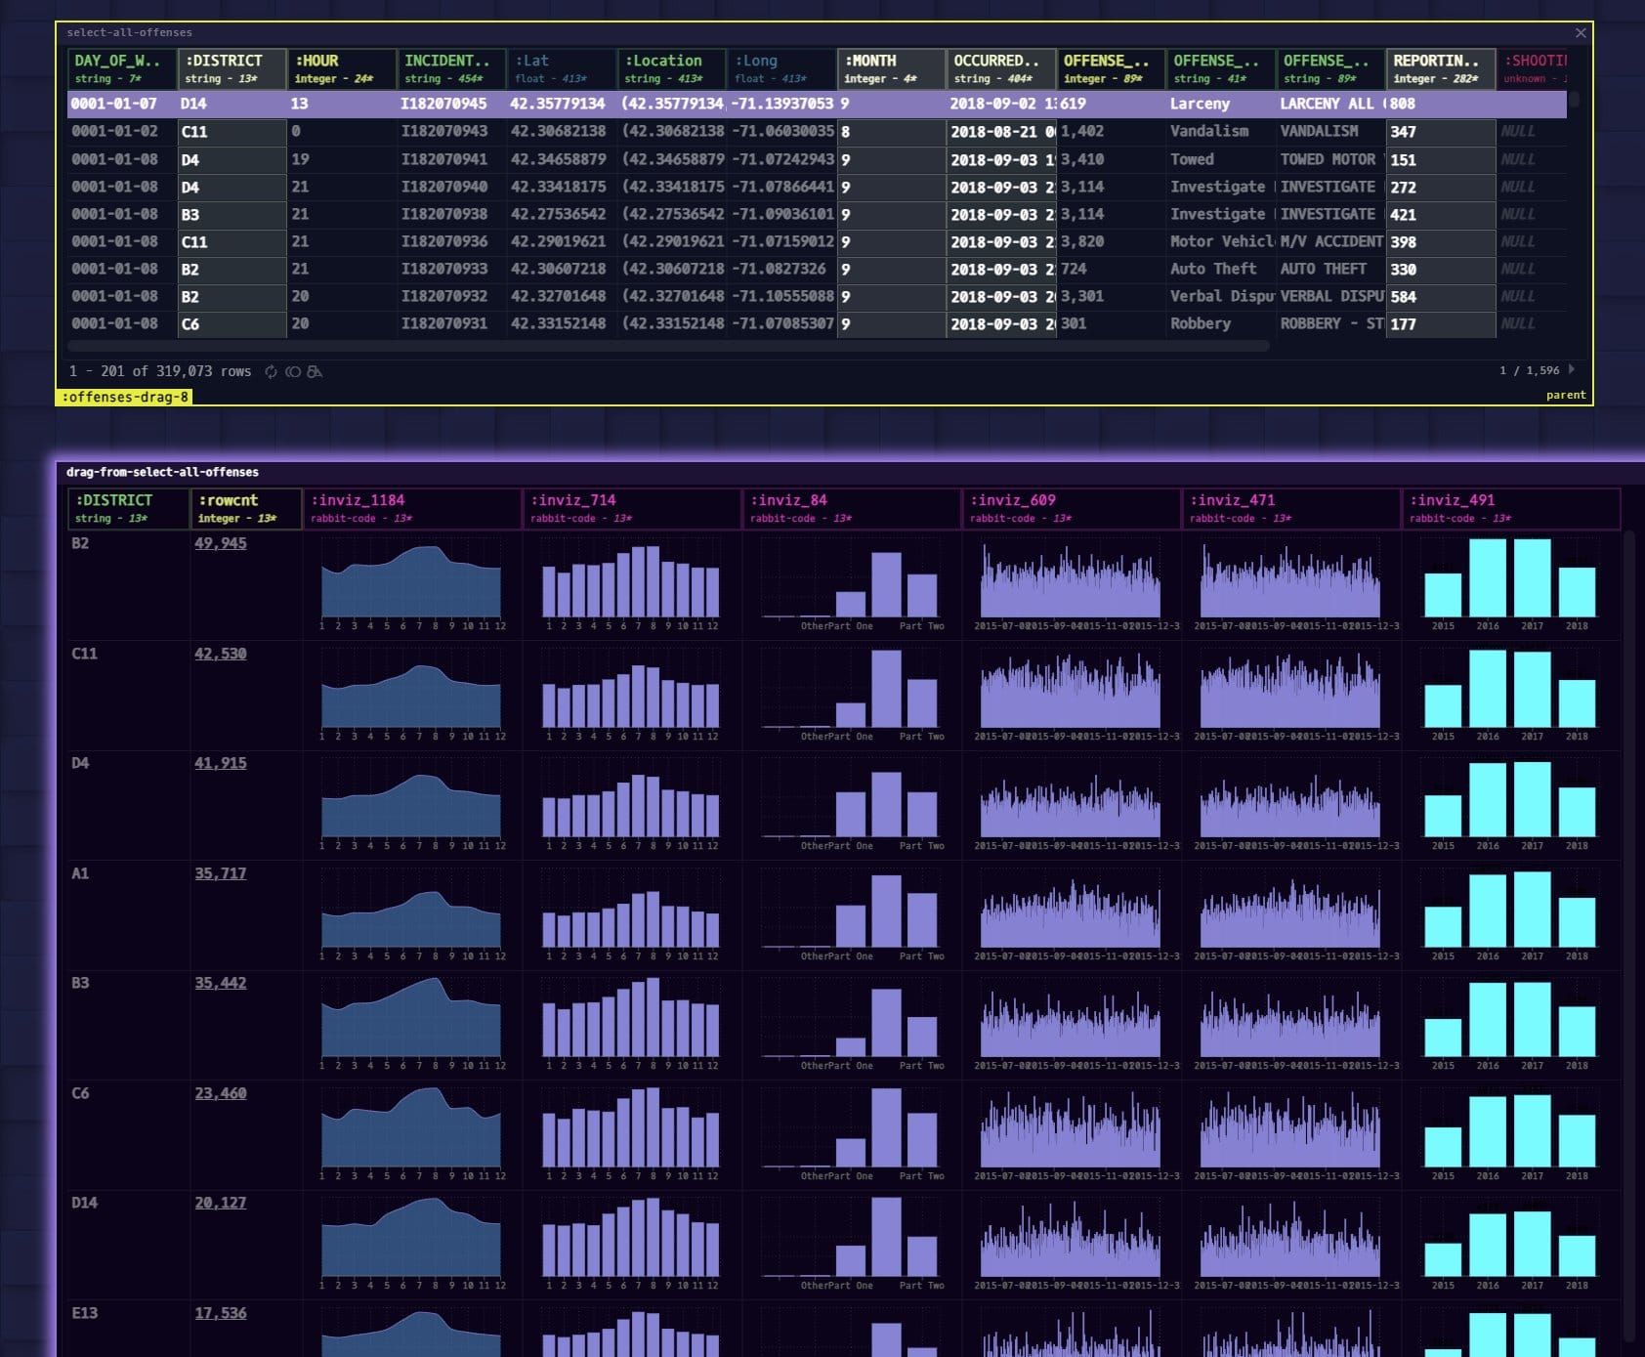Screen dimensions: 1645x1357
Task: Select the OFFENSE_.. string 41 column header
Action: (1221, 69)
